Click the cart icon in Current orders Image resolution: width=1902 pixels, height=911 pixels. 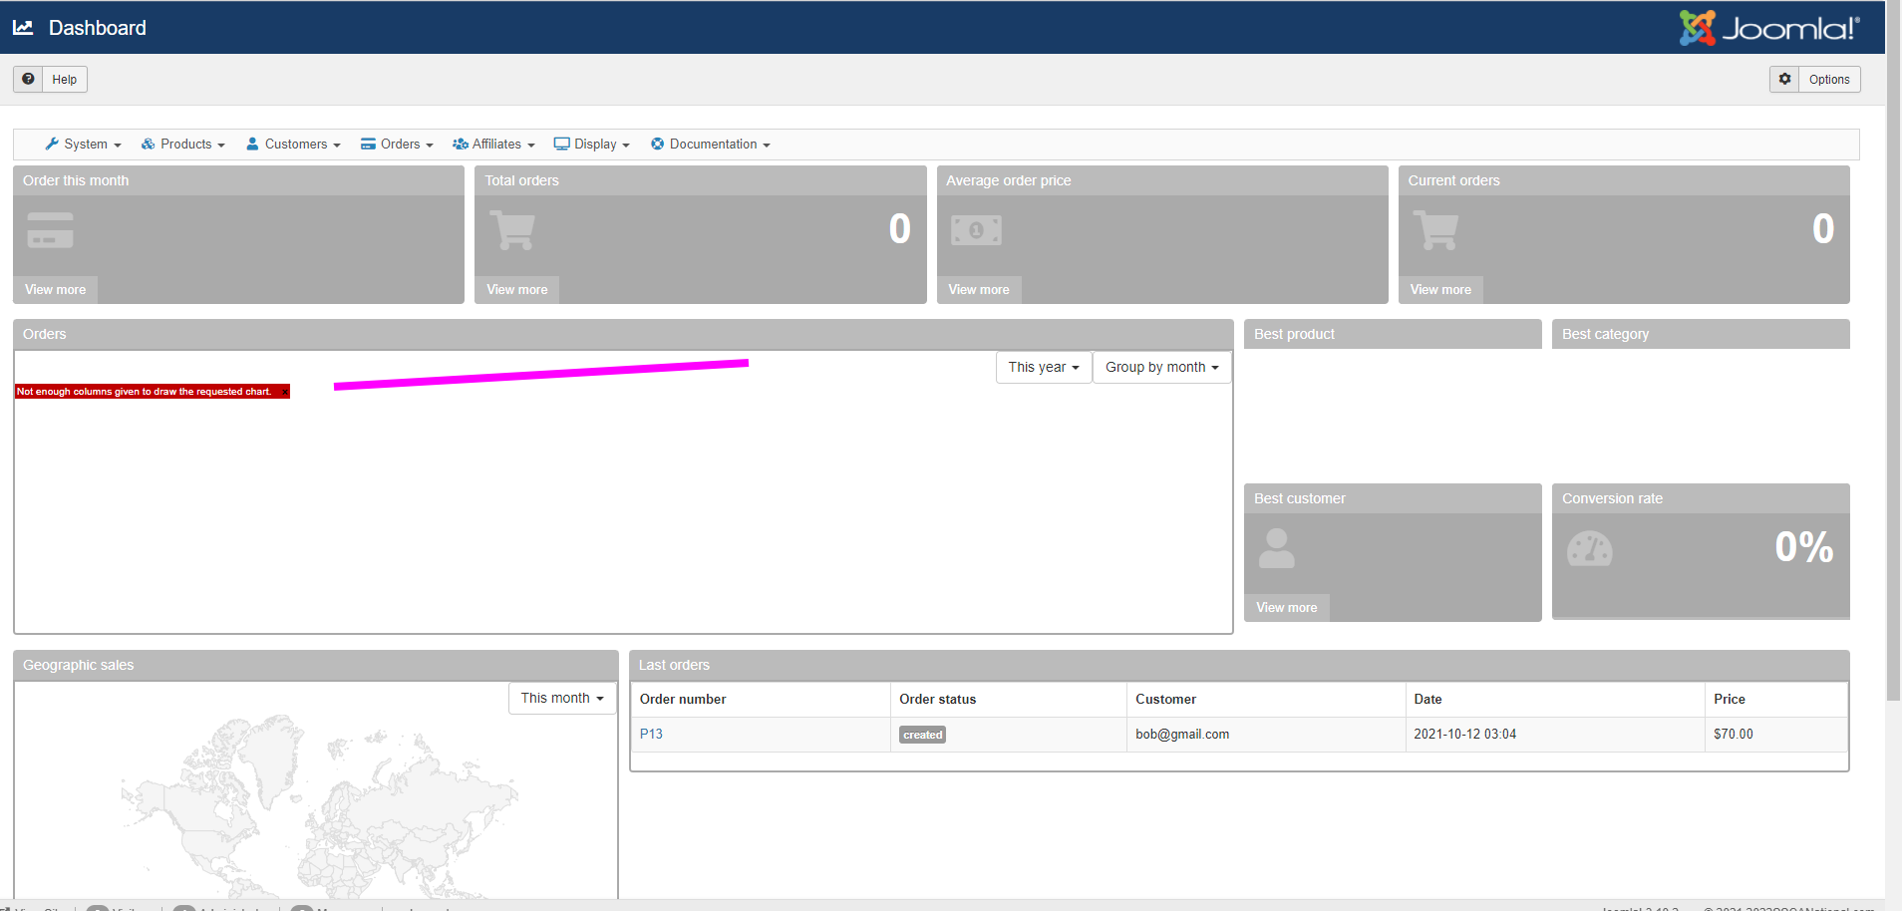[x=1436, y=230]
